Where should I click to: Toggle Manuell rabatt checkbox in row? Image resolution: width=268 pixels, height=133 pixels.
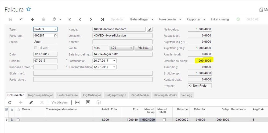(x=164, y=120)
